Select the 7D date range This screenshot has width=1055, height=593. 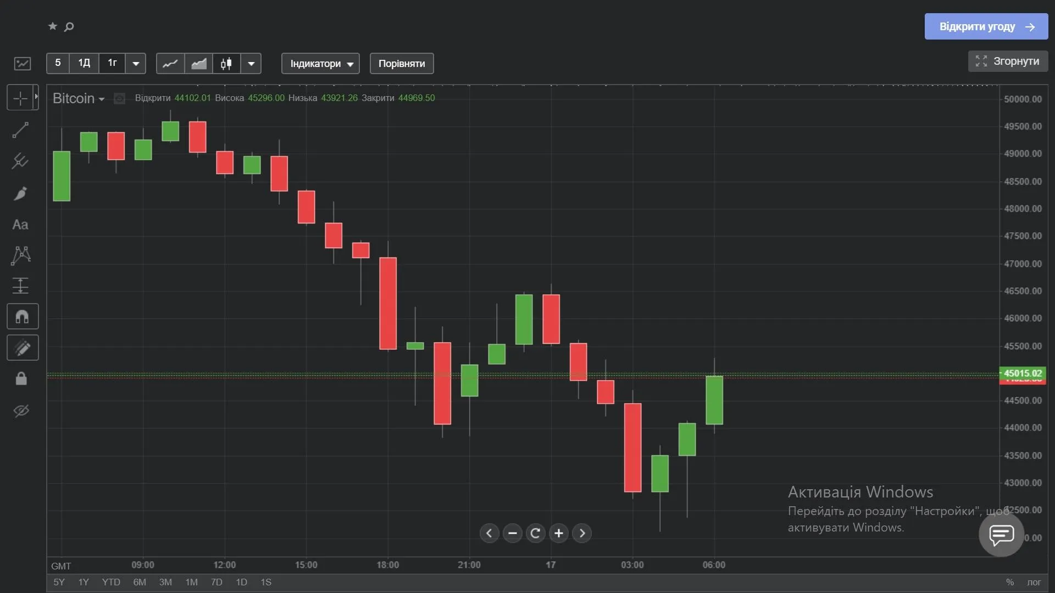pos(216,582)
